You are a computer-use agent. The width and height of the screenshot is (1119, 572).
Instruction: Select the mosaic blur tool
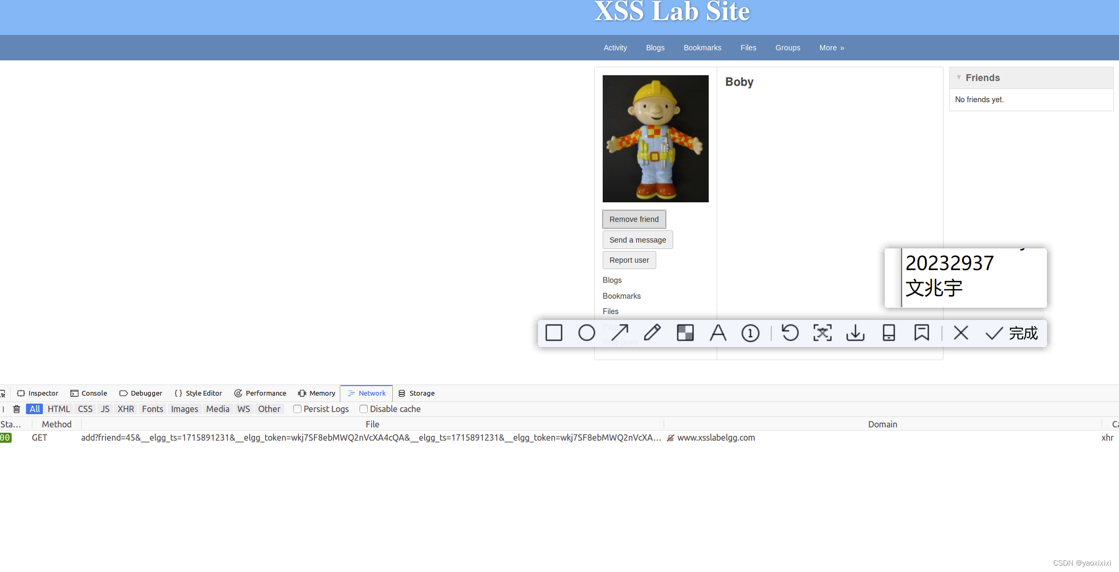(x=685, y=333)
